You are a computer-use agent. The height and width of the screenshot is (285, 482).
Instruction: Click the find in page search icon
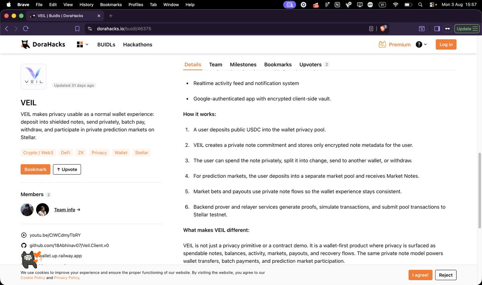coord(422,28)
